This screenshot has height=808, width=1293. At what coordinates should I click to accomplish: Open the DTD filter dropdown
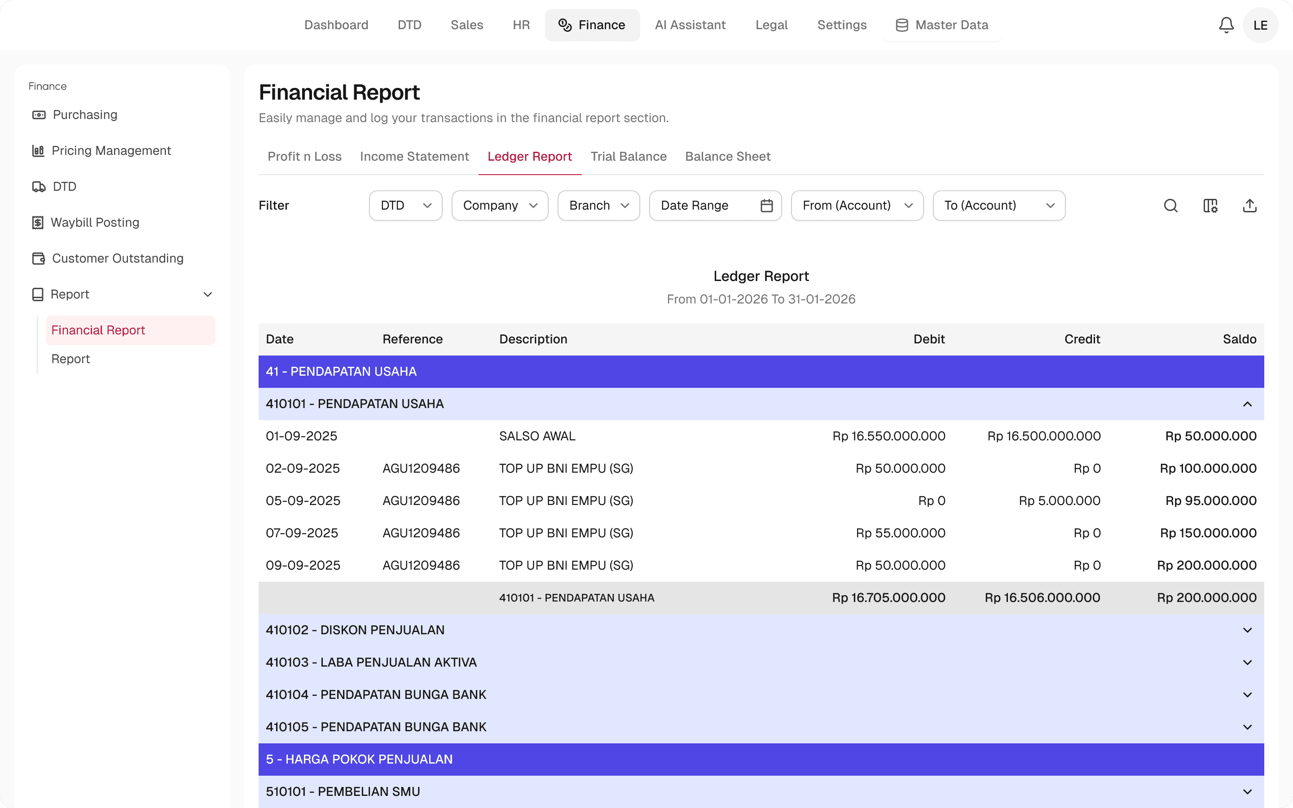coord(405,206)
